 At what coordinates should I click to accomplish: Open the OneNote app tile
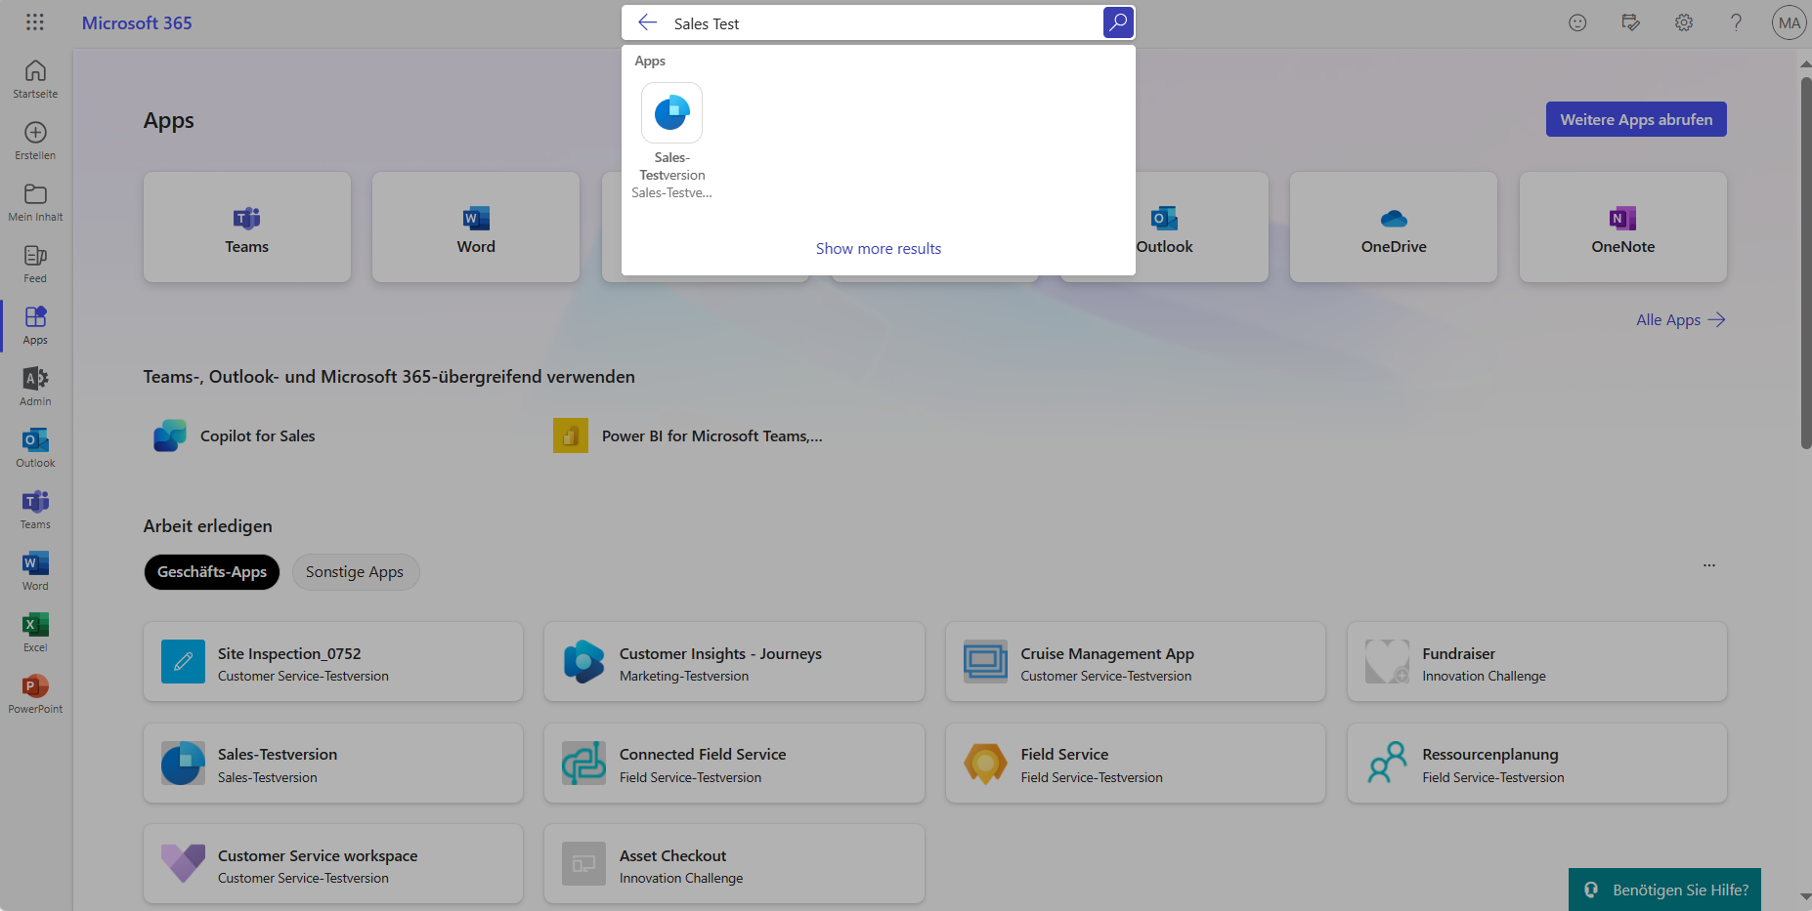coord(1623,228)
